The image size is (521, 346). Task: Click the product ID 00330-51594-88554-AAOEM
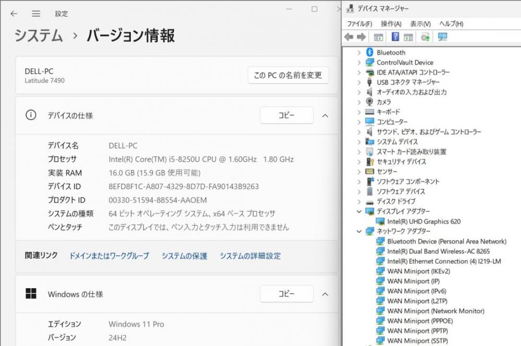(x=157, y=200)
